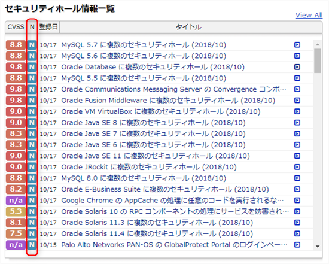Click 9.8 CVSS badge for Oracle Fusion Middleware

tap(16, 100)
